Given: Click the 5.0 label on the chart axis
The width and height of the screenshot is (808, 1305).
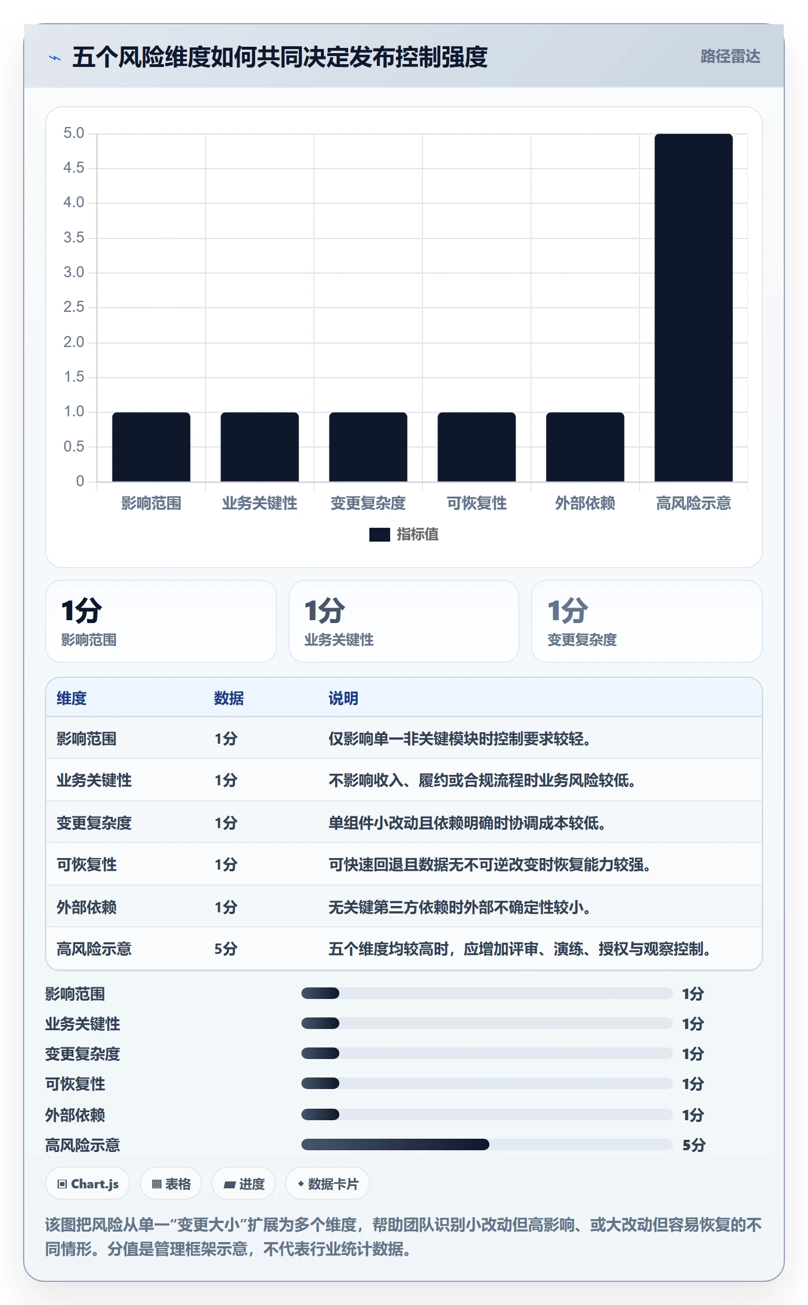Looking at the screenshot, I should coord(74,133).
